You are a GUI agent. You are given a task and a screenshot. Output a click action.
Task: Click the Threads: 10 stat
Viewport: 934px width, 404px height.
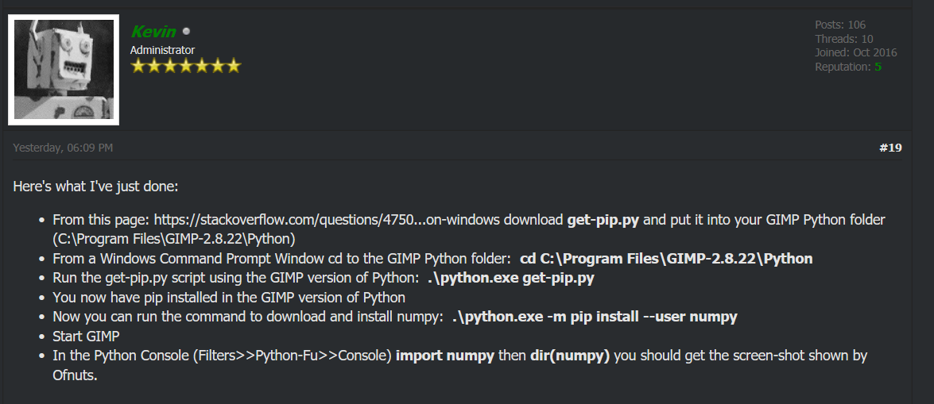tap(844, 39)
